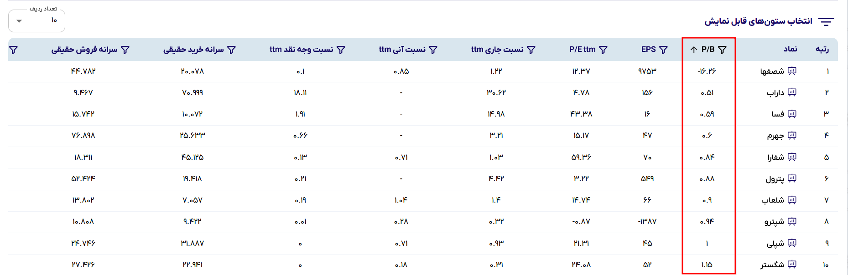Open chart icon for پترول row
Image resolution: width=848 pixels, height=275 pixels.
click(x=792, y=178)
